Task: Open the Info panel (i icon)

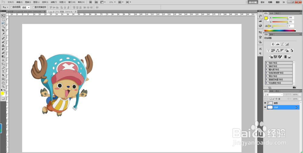Action: (260, 25)
